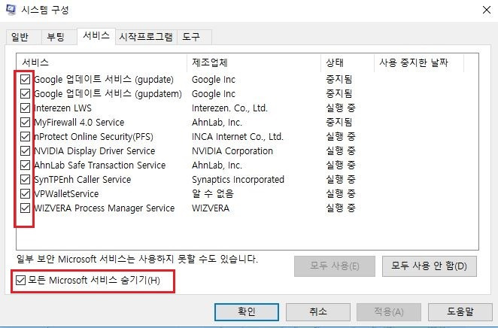Click the 도움말 button
Viewport: 498px width, 328px height.
[x=460, y=311]
